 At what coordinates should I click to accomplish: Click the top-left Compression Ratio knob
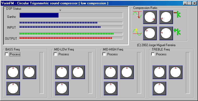tap(150, 17)
